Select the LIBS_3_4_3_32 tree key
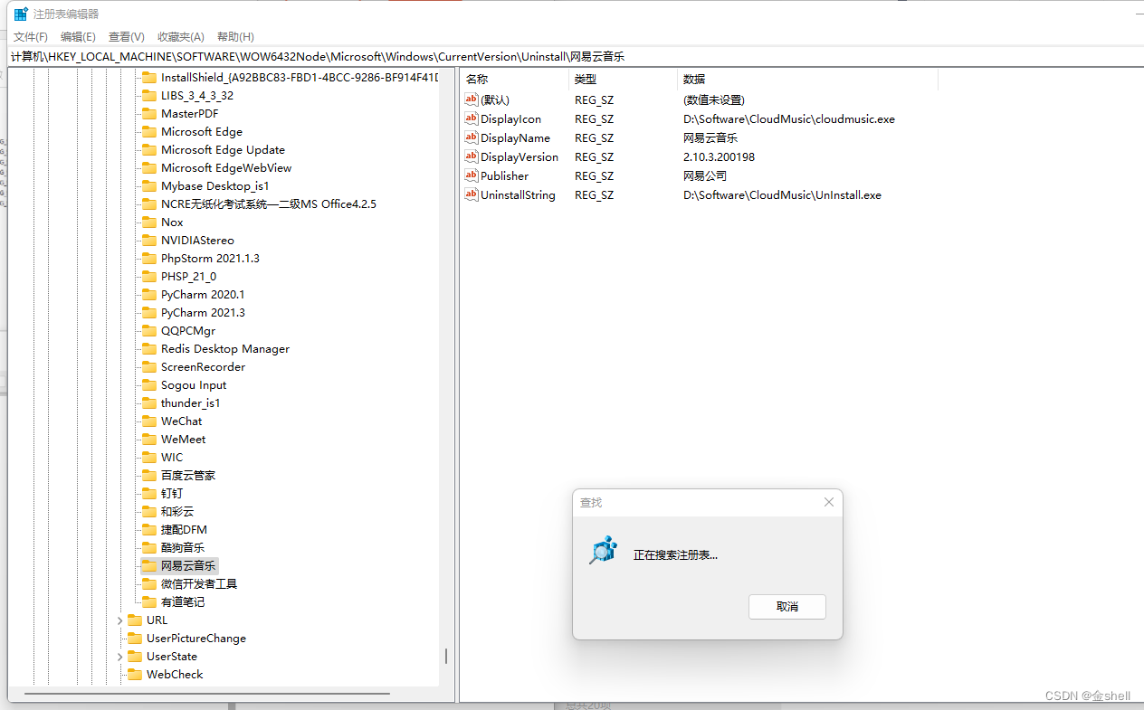This screenshot has height=710, width=1144. tap(197, 96)
